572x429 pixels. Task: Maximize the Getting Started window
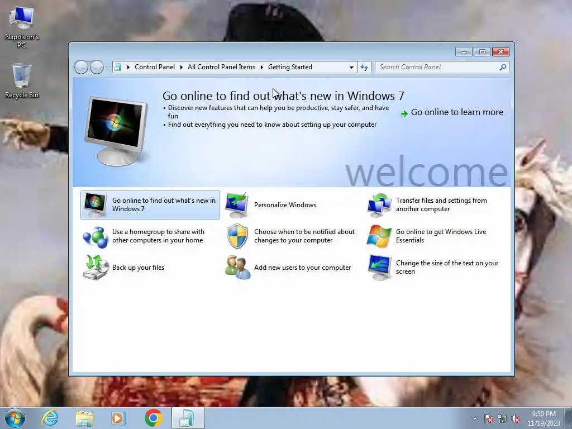point(482,52)
